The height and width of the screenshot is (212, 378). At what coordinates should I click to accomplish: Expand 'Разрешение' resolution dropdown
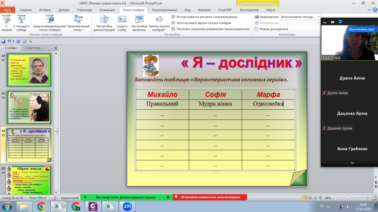click(318, 17)
